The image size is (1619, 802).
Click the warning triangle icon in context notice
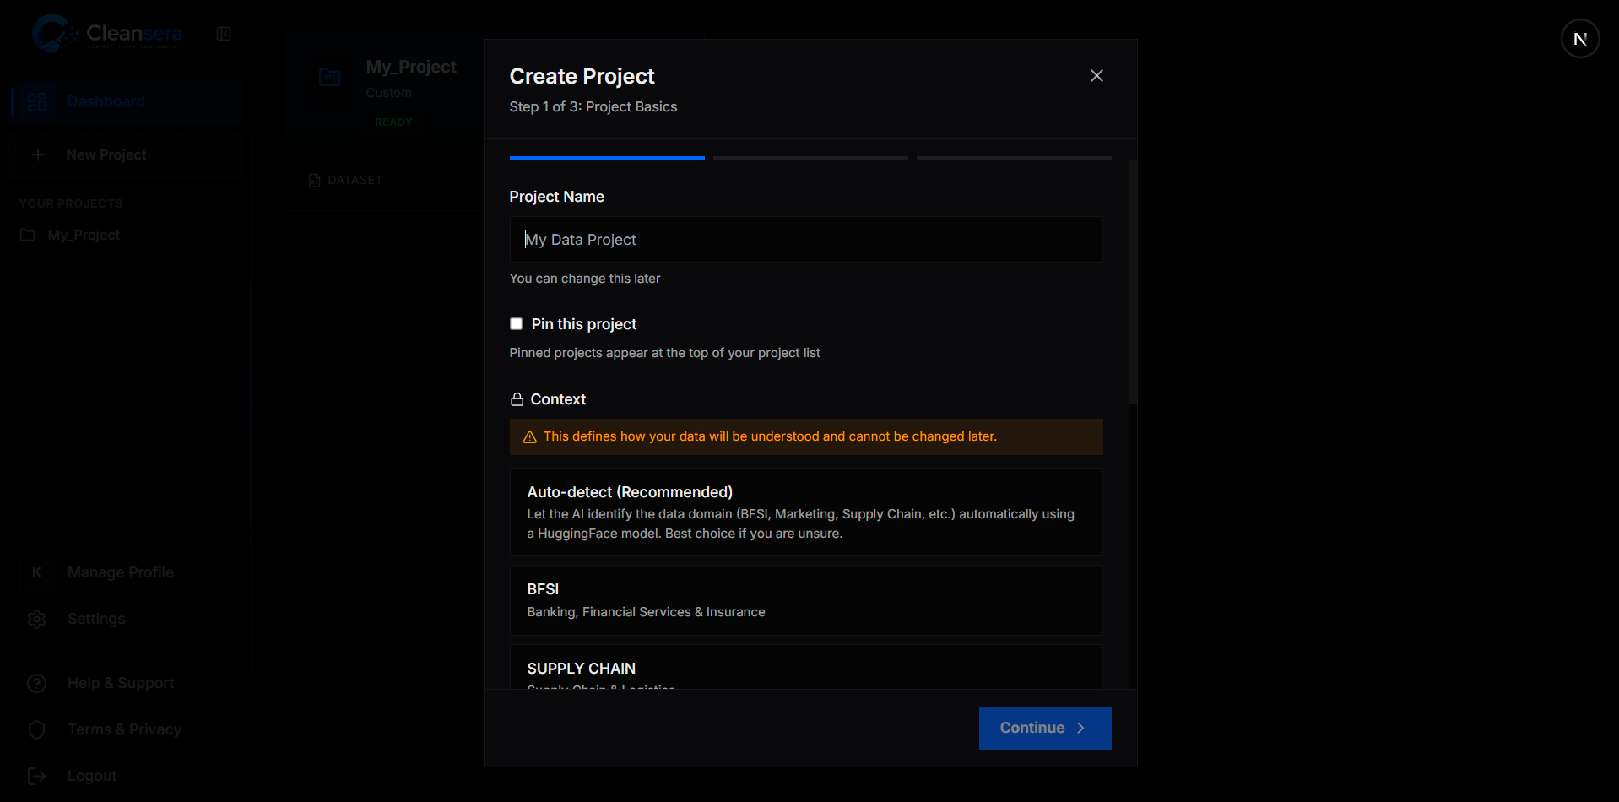(530, 437)
